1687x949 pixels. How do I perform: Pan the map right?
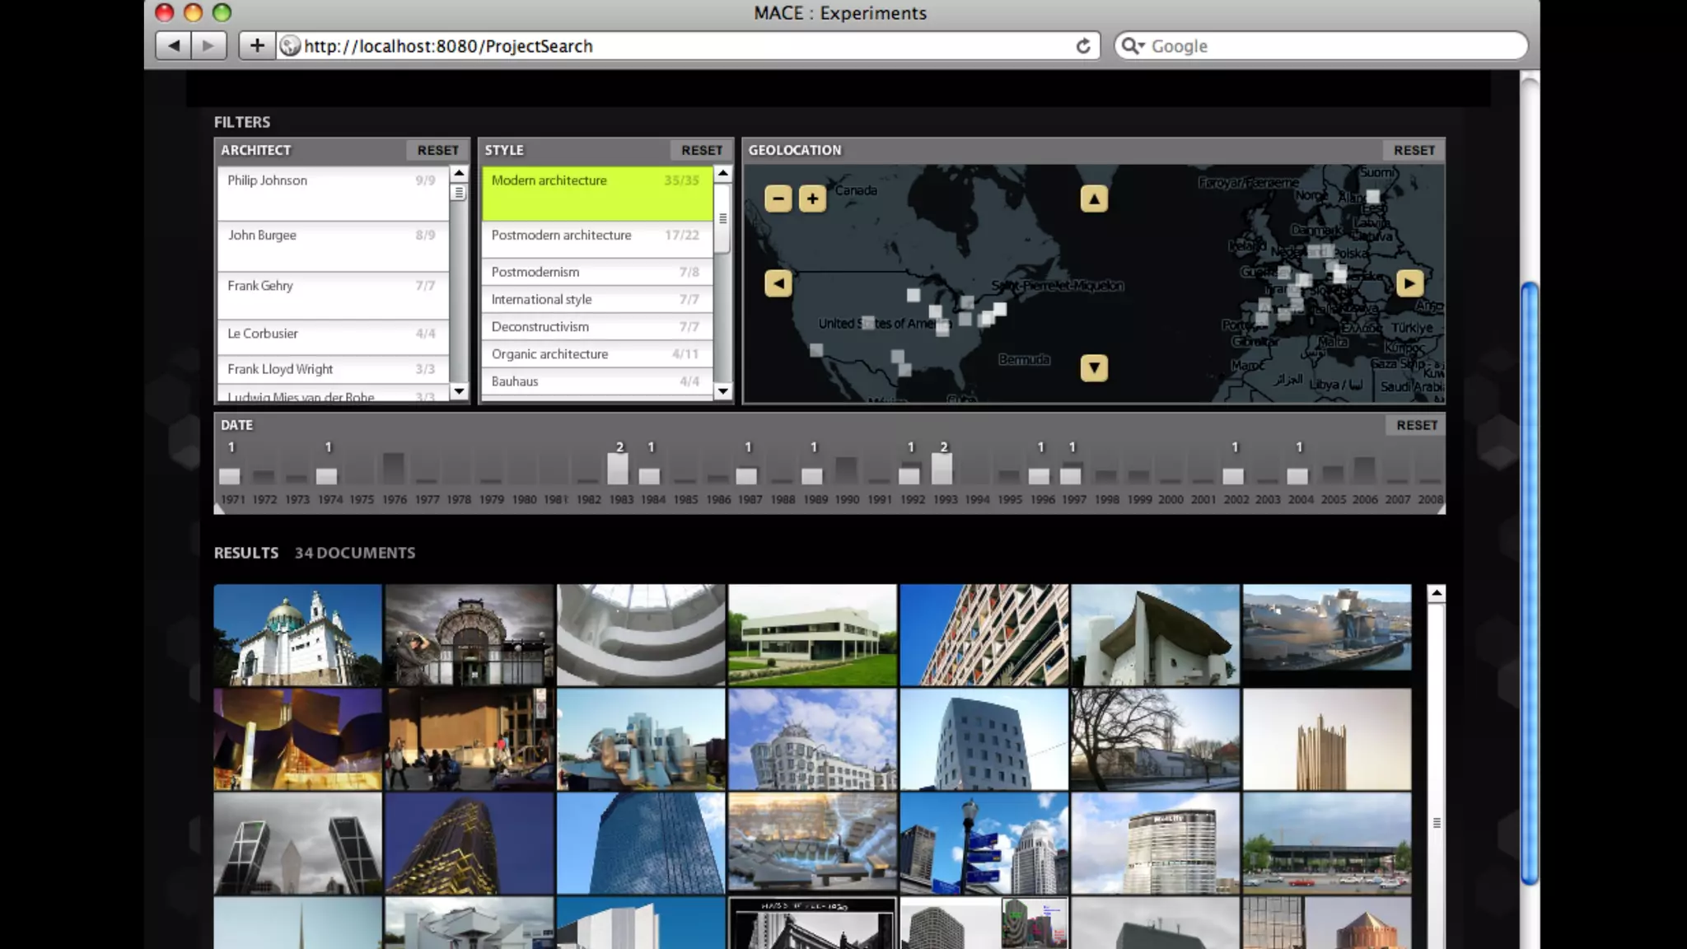click(x=1409, y=283)
